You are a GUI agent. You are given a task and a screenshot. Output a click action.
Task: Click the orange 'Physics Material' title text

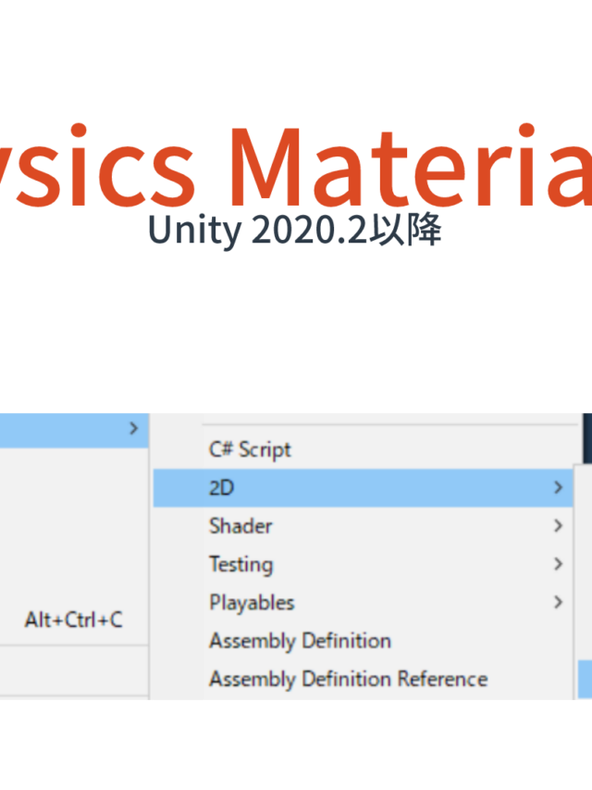coord(296,167)
